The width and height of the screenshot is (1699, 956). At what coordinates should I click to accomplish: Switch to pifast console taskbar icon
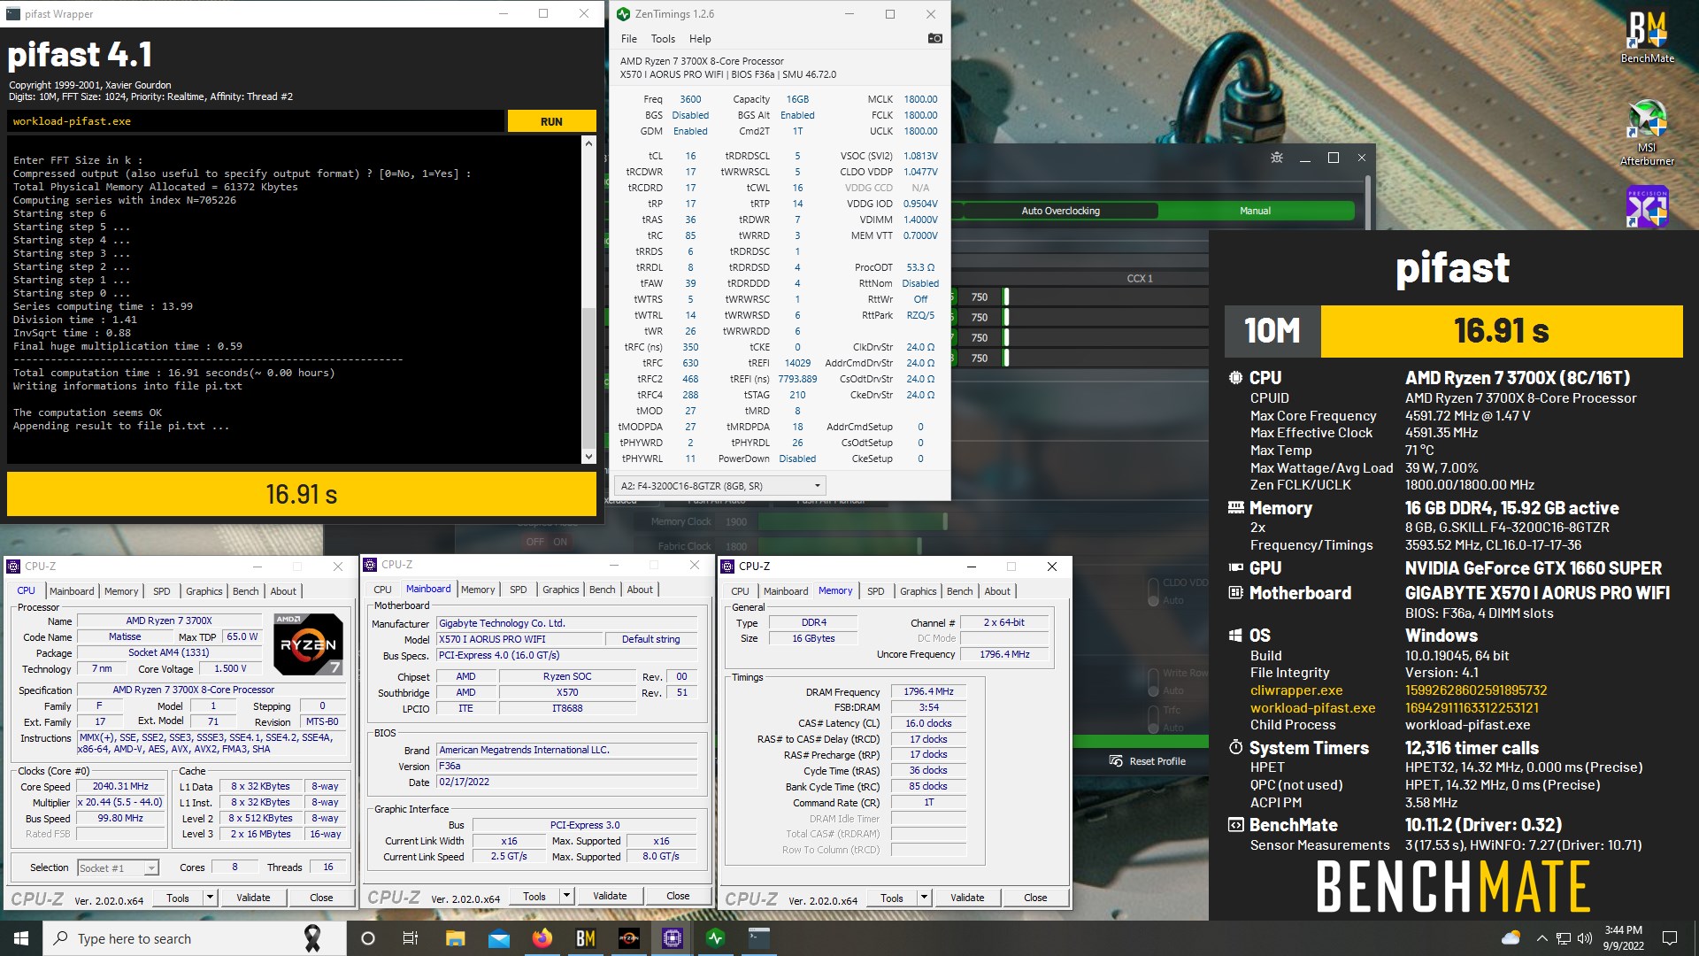tap(759, 938)
